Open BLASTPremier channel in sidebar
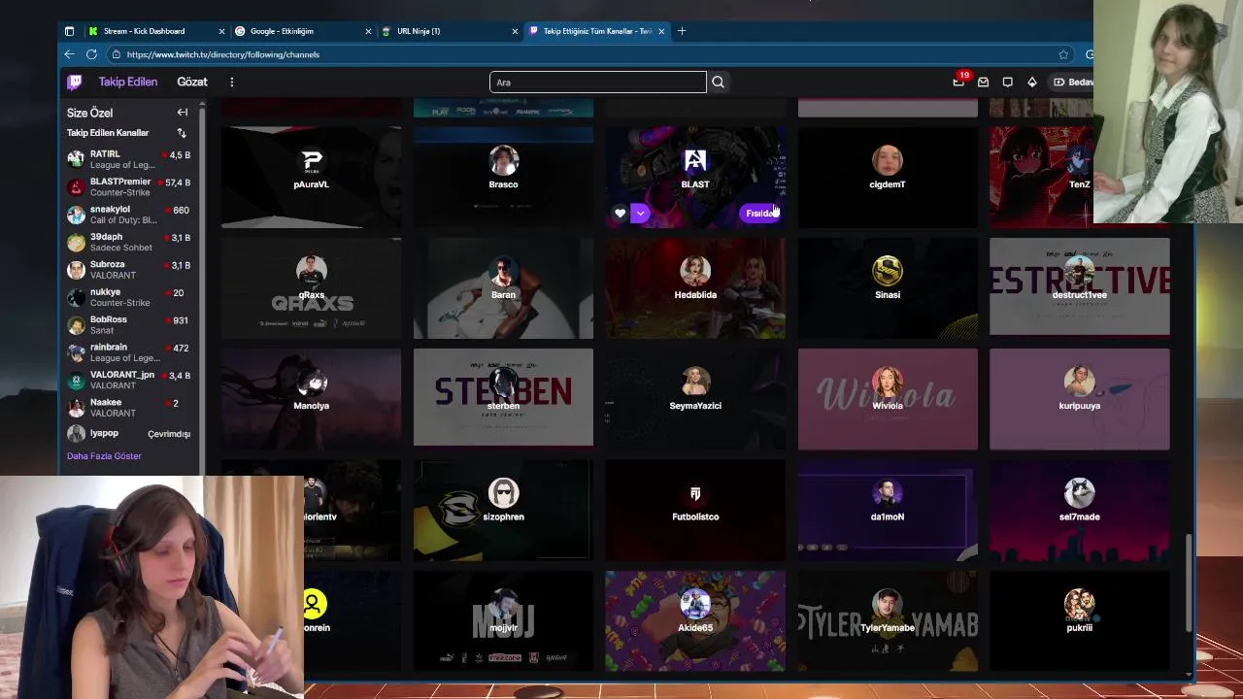This screenshot has height=699, width=1243. click(x=129, y=186)
